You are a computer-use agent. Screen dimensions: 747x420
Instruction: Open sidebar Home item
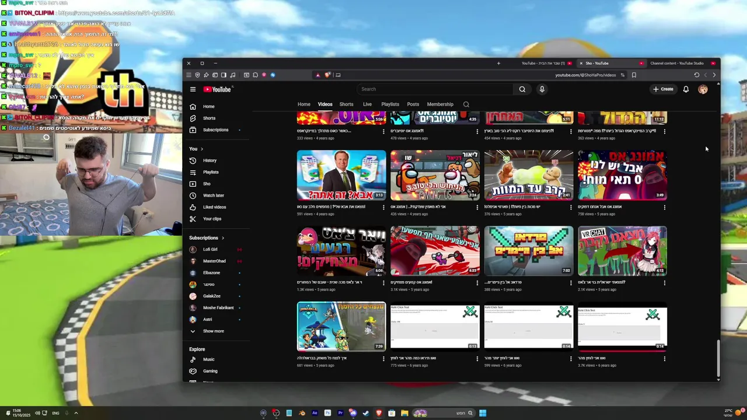(208, 107)
